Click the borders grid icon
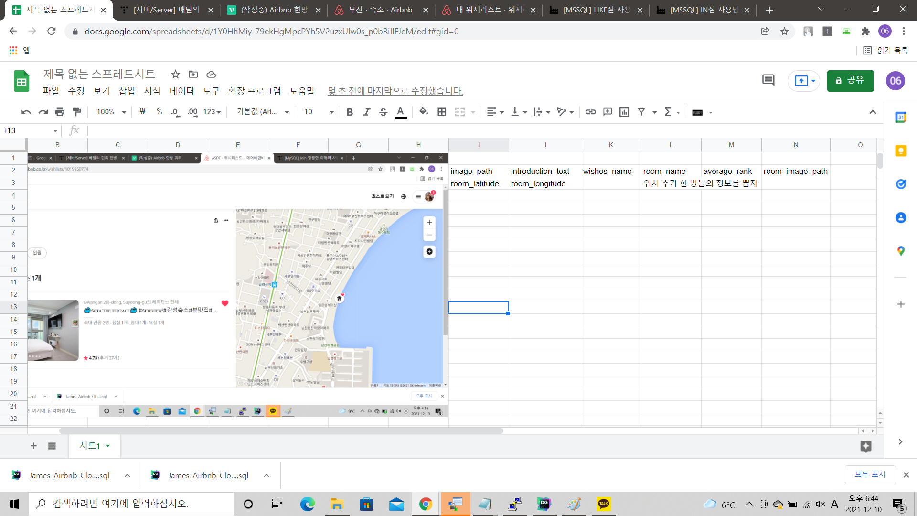 [x=442, y=112]
